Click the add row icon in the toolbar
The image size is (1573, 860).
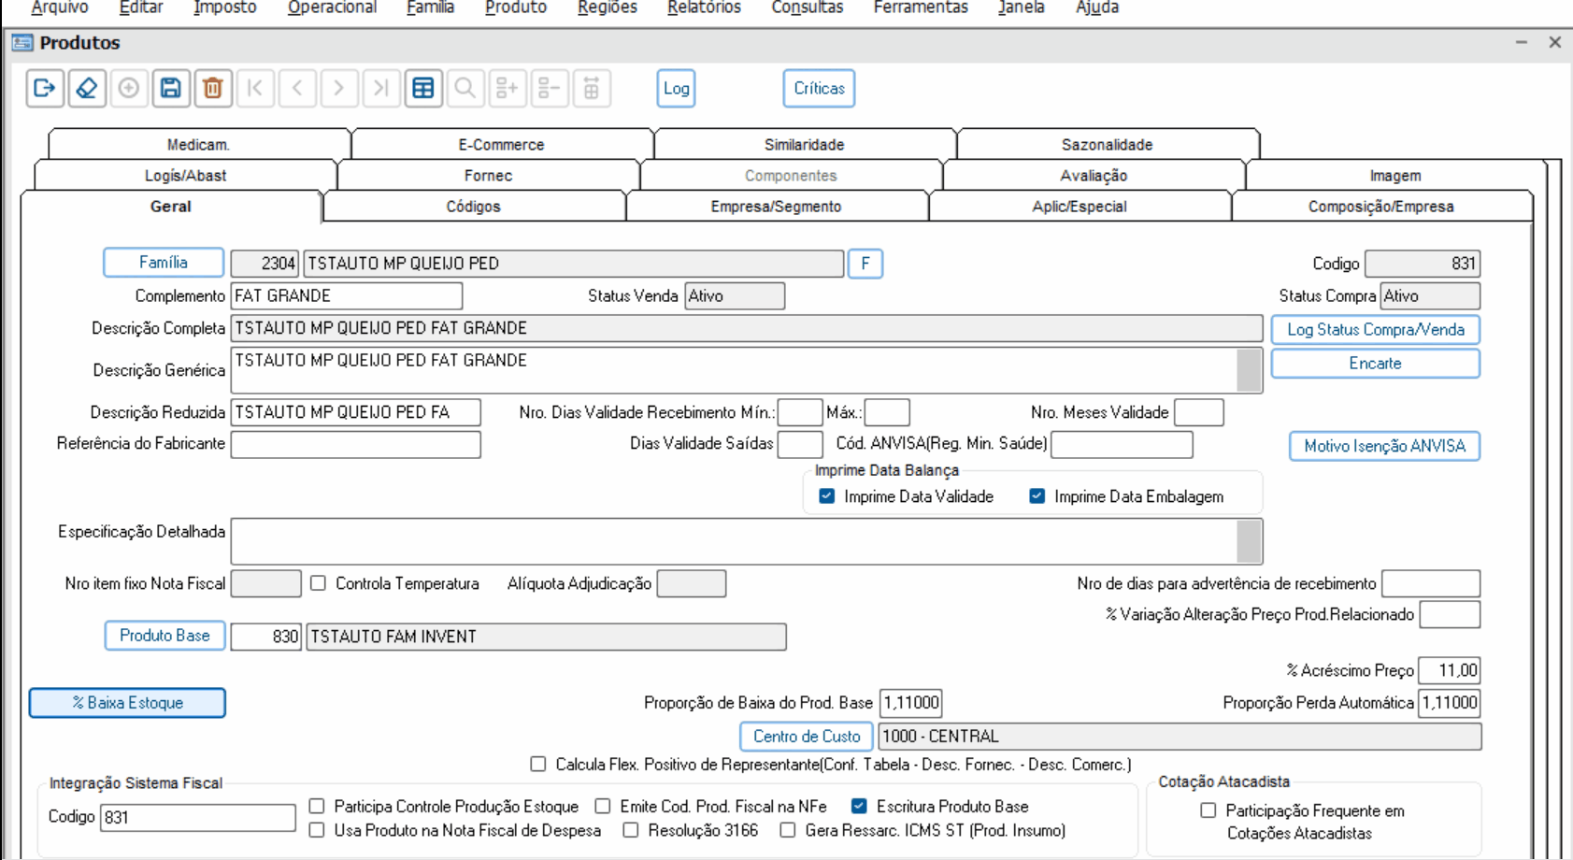(508, 89)
